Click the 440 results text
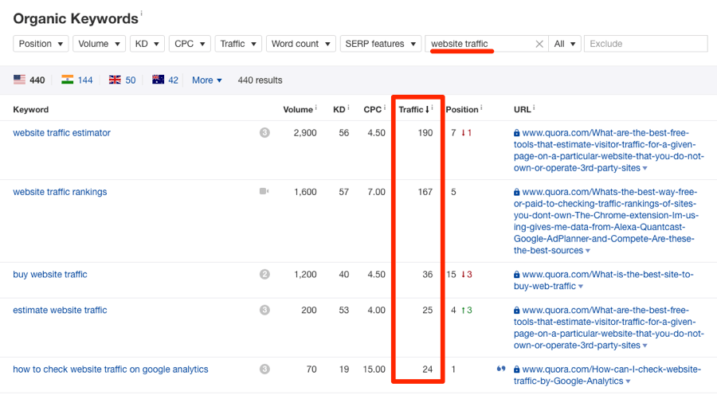This screenshot has height=395, width=717. coord(260,80)
